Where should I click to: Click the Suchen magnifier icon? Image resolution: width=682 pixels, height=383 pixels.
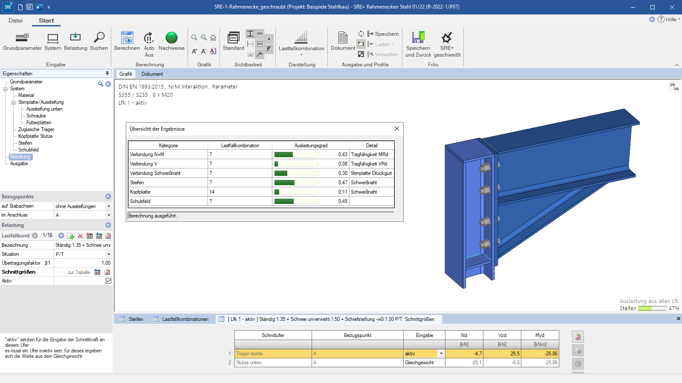(x=99, y=41)
